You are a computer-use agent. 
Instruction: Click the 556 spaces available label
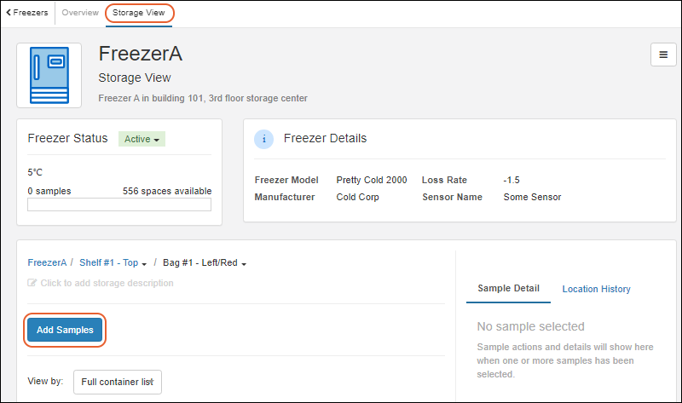[167, 191]
